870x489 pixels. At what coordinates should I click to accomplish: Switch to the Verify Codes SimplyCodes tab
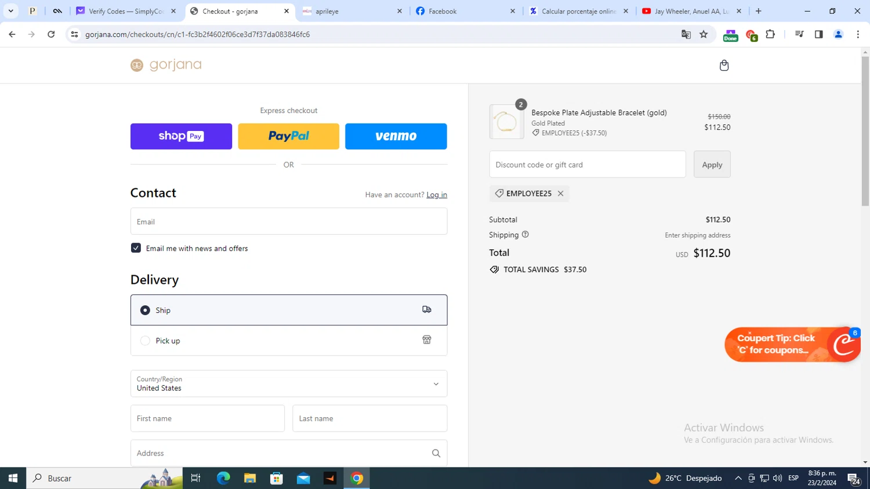126,11
